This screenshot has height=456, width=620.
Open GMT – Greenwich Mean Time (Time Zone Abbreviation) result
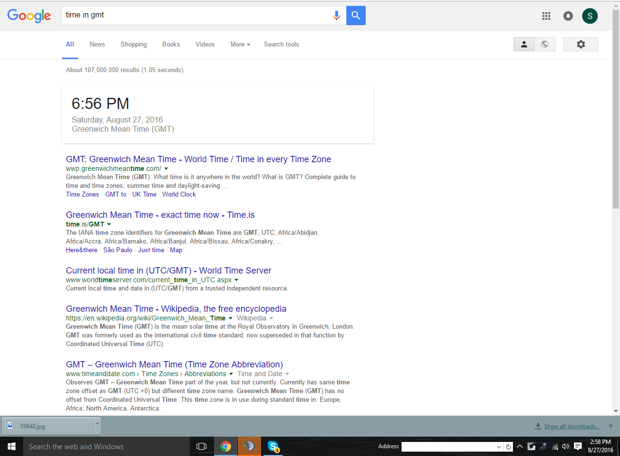(x=174, y=365)
